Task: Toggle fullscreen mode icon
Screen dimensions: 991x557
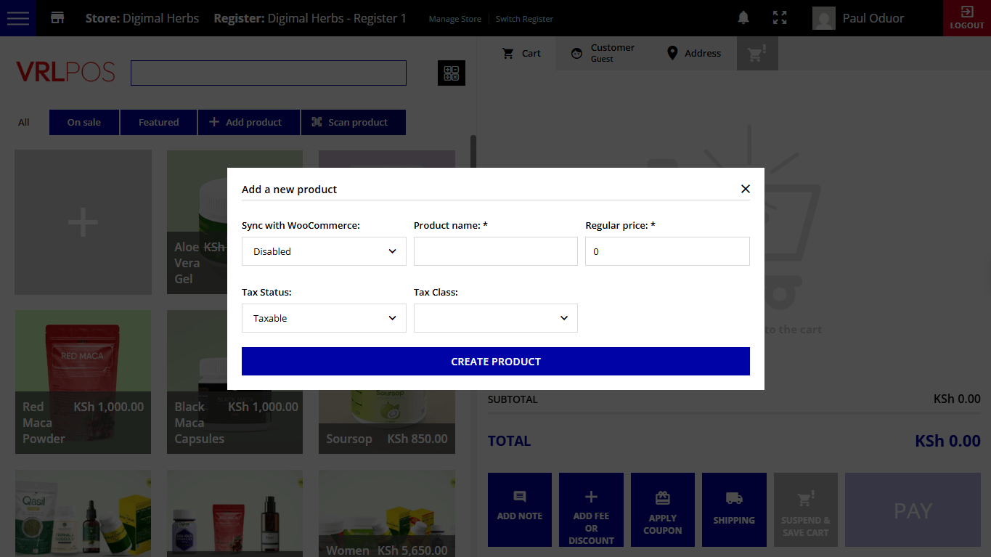Action: pyautogui.click(x=780, y=18)
